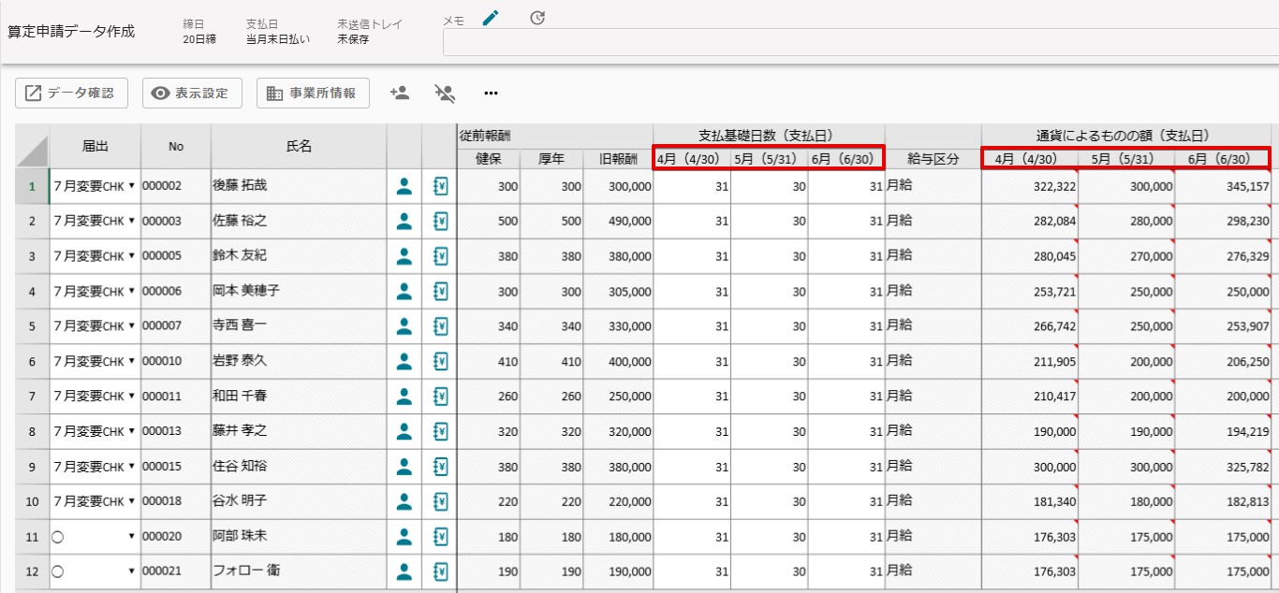Click the remove employee icon

click(445, 93)
